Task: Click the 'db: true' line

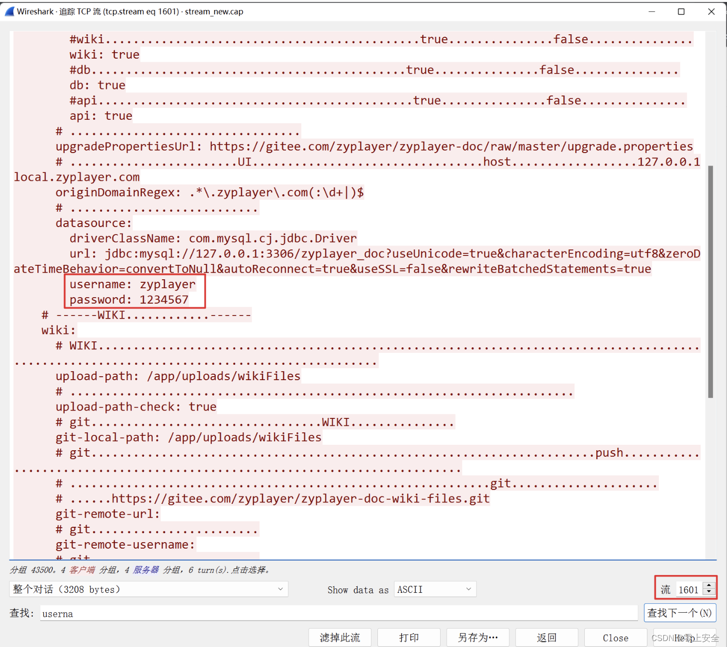Action: click(x=97, y=85)
